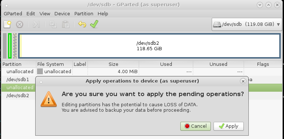Click the window menu dot in dialog title bar
Viewport: 284px width, 139px height.
[41, 82]
